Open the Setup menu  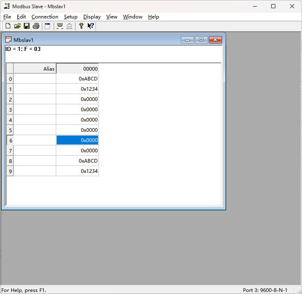point(71,17)
